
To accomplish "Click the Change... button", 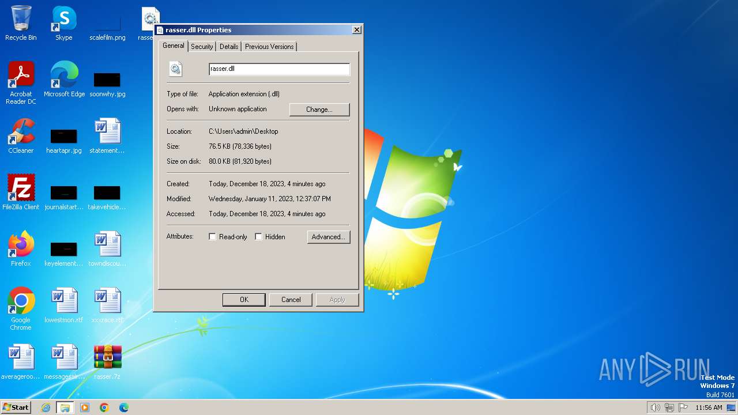I will click(x=319, y=110).
